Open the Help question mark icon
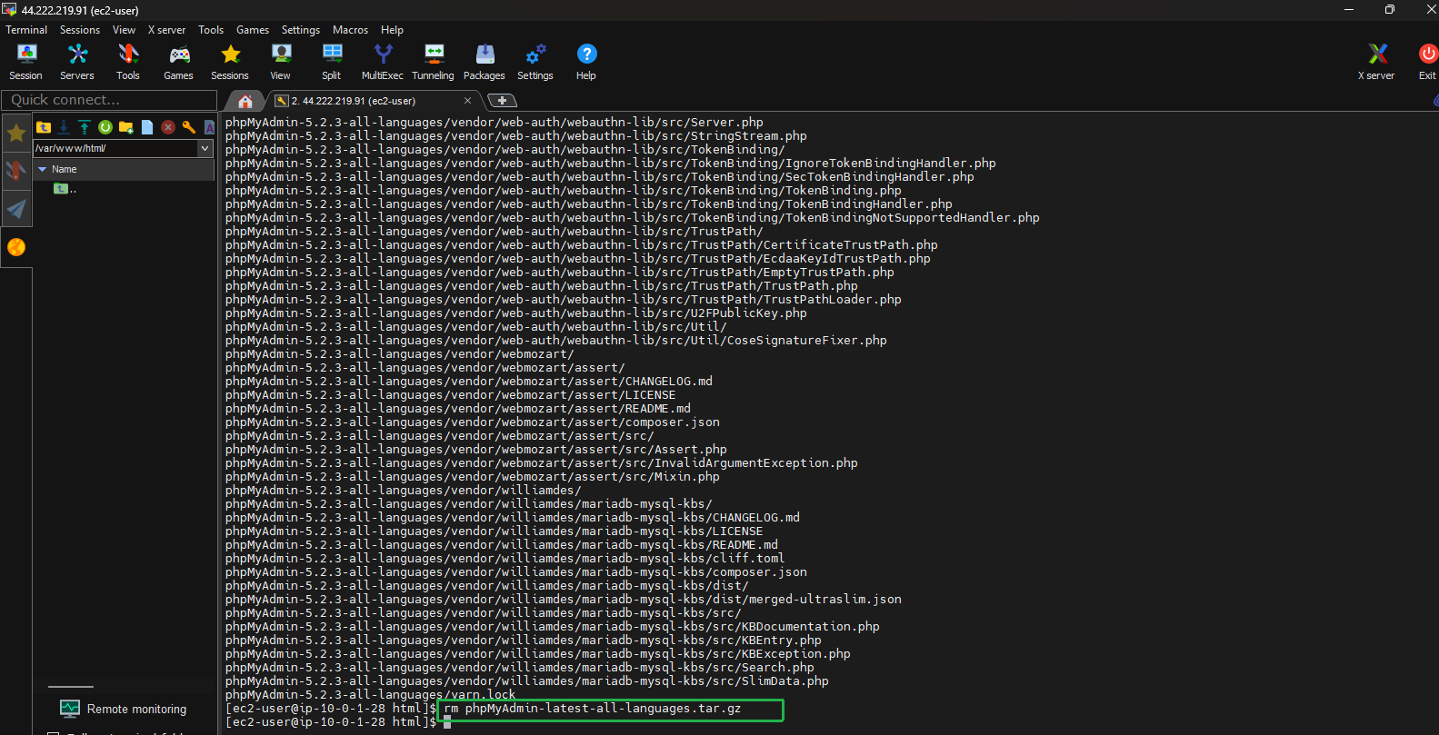Viewport: 1439px width, 735px height. click(586, 62)
